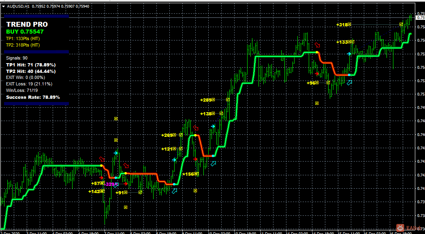Click cyan reversal dot beneath small cyan arrow below +133

click(349, 75)
